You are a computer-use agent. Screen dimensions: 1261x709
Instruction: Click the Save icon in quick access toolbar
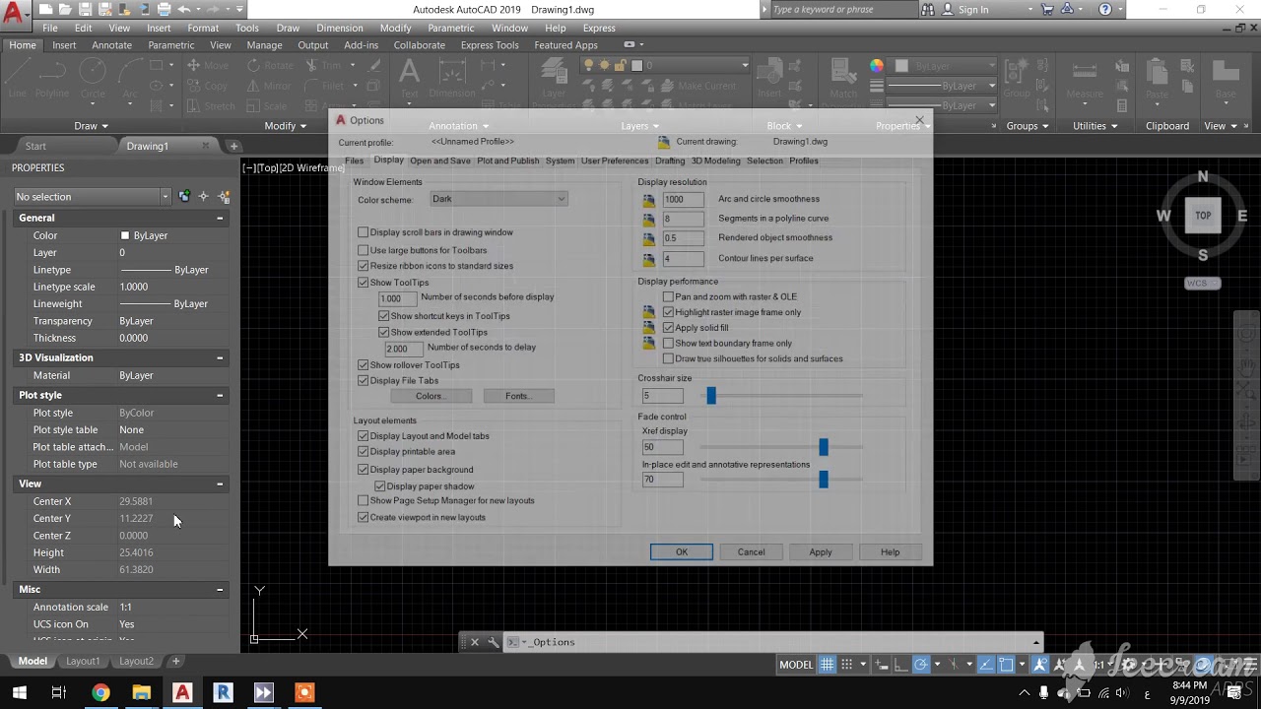pos(87,9)
